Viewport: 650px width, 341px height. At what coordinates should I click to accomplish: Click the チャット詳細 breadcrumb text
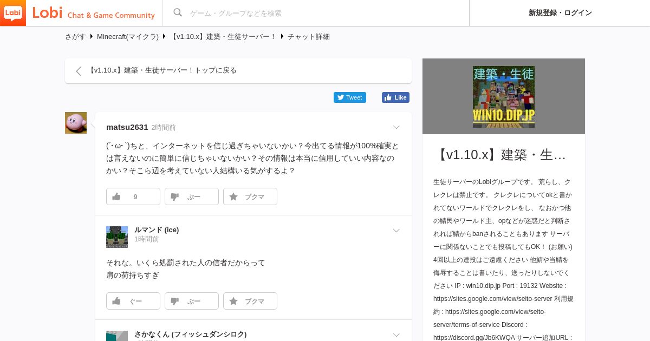pyautogui.click(x=309, y=37)
